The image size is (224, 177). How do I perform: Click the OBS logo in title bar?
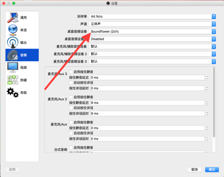click(x=108, y=3)
